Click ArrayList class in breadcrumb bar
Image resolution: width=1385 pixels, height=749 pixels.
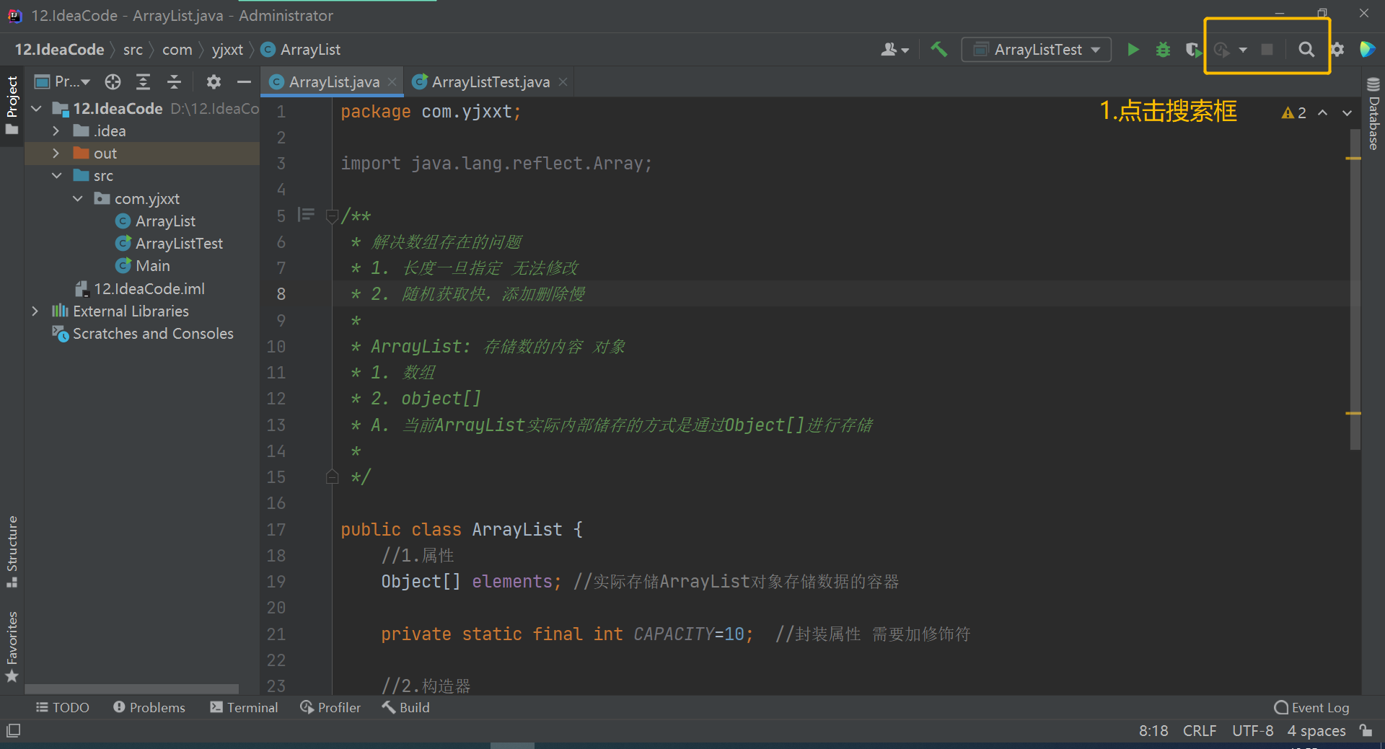pos(301,50)
